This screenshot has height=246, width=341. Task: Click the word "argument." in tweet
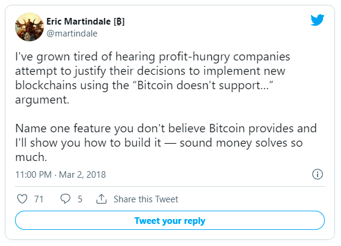tap(42, 100)
